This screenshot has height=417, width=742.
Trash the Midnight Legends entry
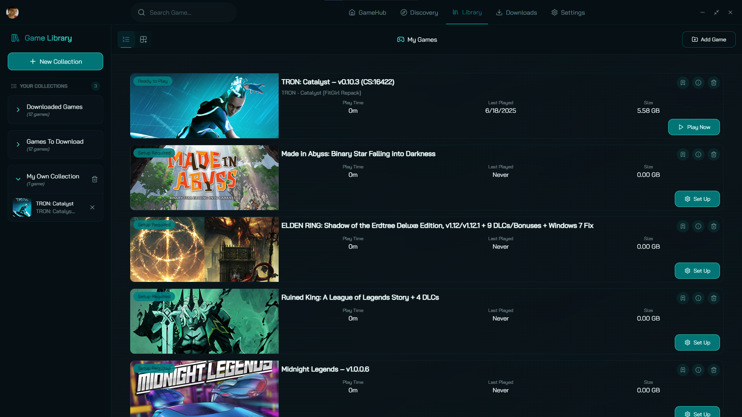pos(714,370)
